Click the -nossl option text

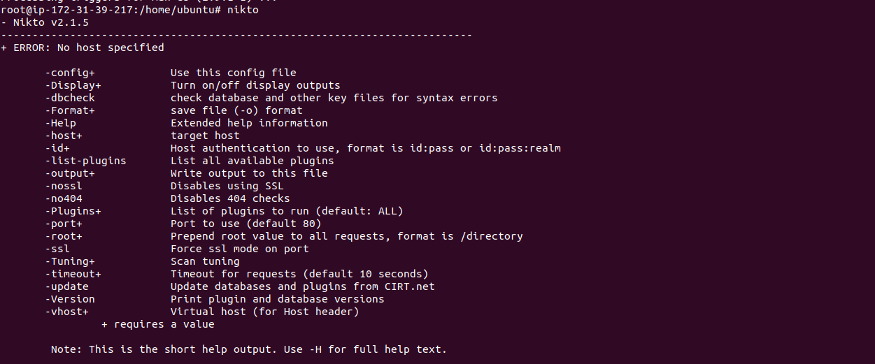(x=64, y=186)
